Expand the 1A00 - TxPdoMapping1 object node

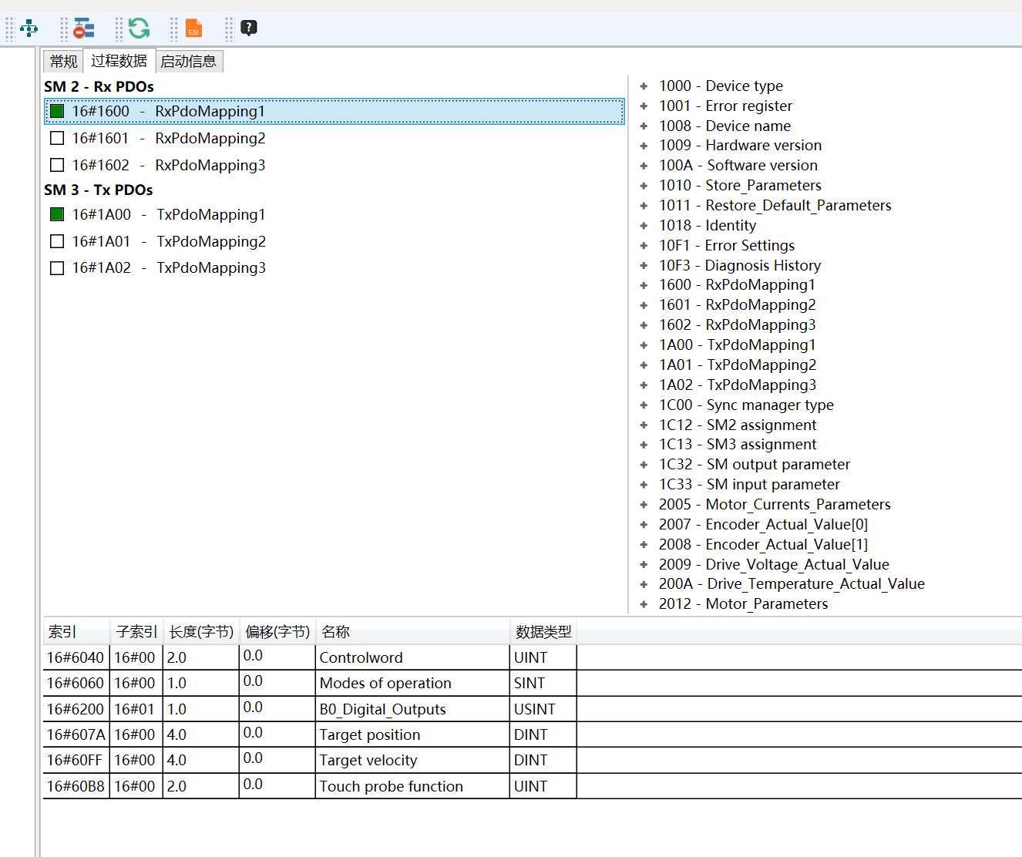pos(644,345)
